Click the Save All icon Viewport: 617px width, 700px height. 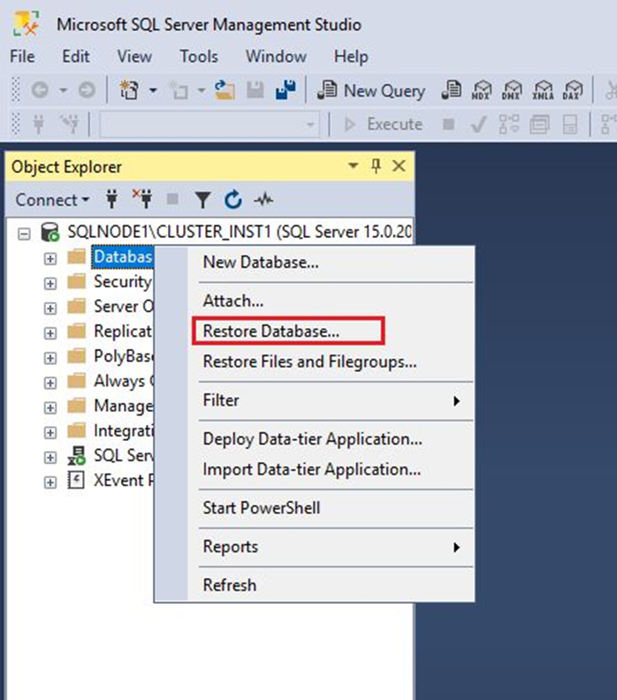click(x=285, y=90)
